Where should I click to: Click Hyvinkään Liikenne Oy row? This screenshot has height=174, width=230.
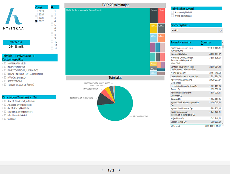click(x=196, y=109)
